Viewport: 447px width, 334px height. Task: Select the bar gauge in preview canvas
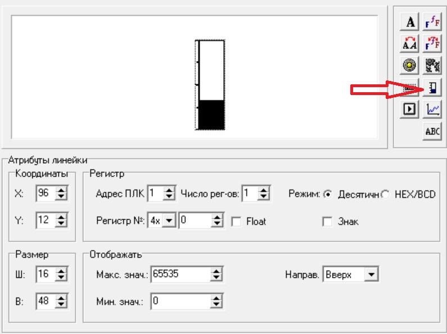click(210, 84)
